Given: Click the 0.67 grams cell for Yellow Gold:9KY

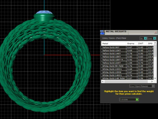Looking at the screenshot, I should pyautogui.click(x=131, y=47).
